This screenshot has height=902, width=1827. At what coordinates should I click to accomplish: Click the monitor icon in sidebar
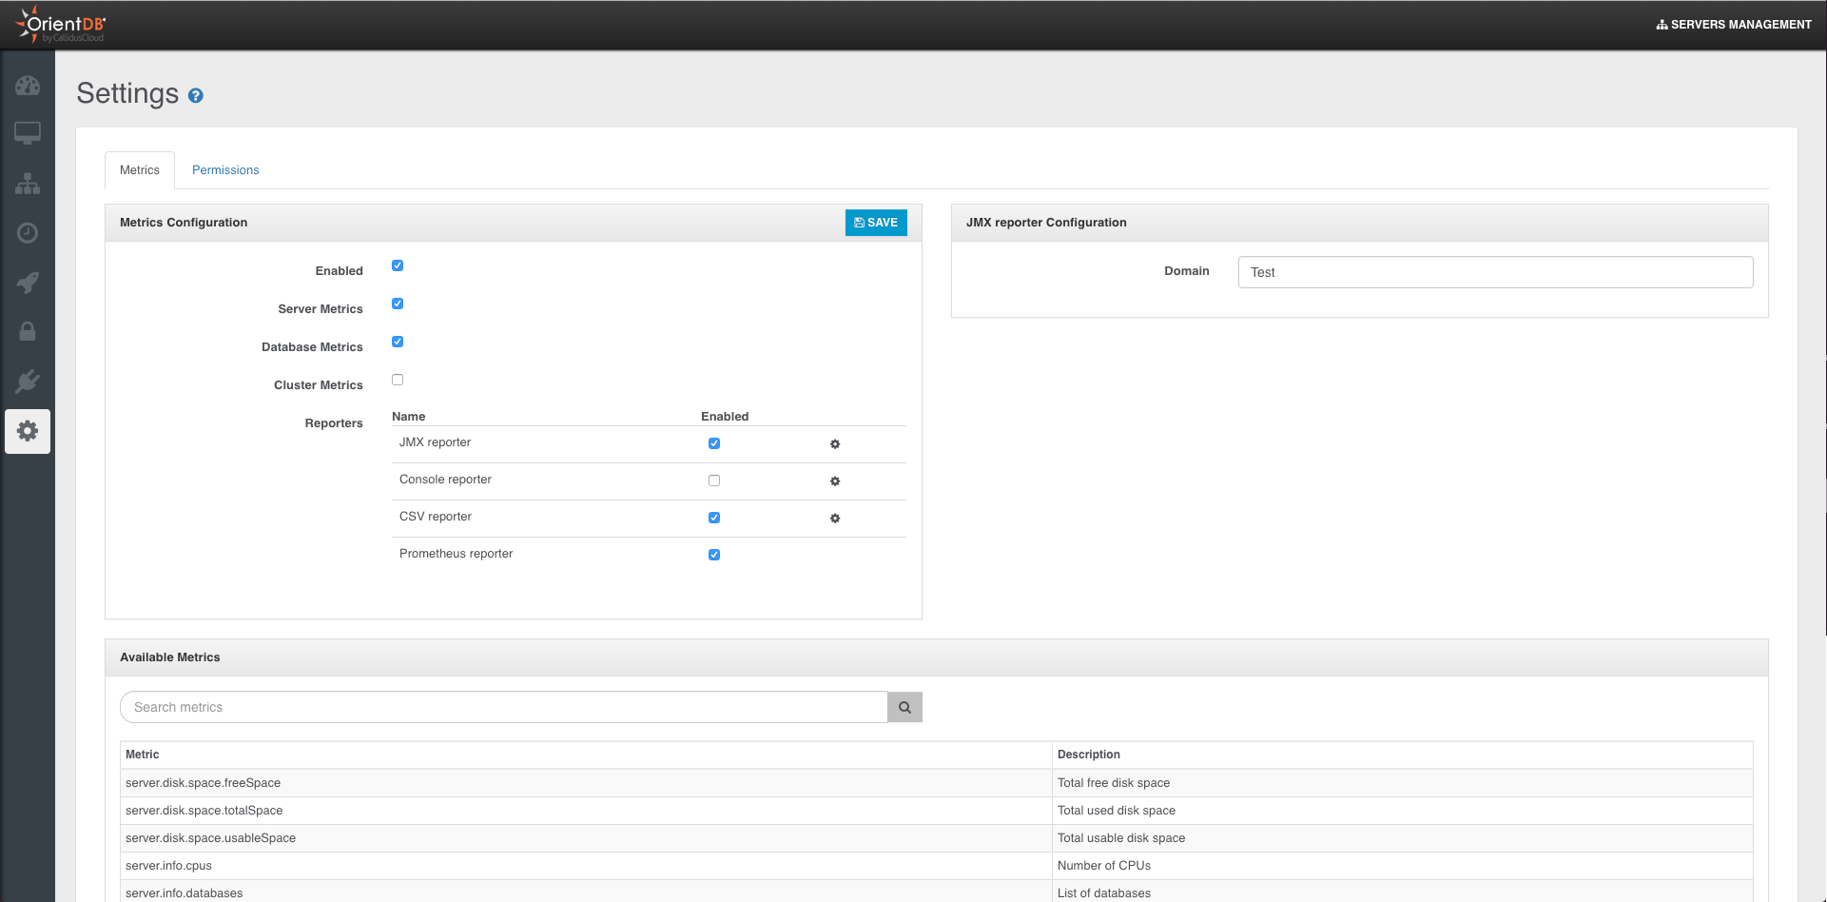pyautogui.click(x=28, y=133)
